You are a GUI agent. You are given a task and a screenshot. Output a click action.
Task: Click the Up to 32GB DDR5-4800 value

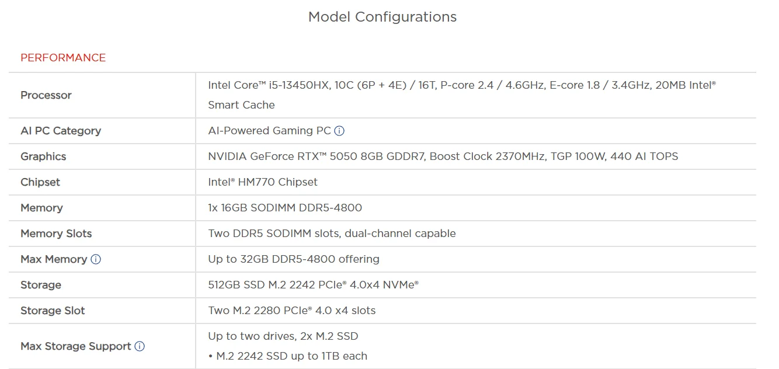pos(294,259)
